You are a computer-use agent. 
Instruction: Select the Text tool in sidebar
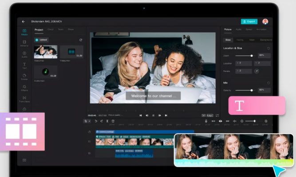point(24,65)
